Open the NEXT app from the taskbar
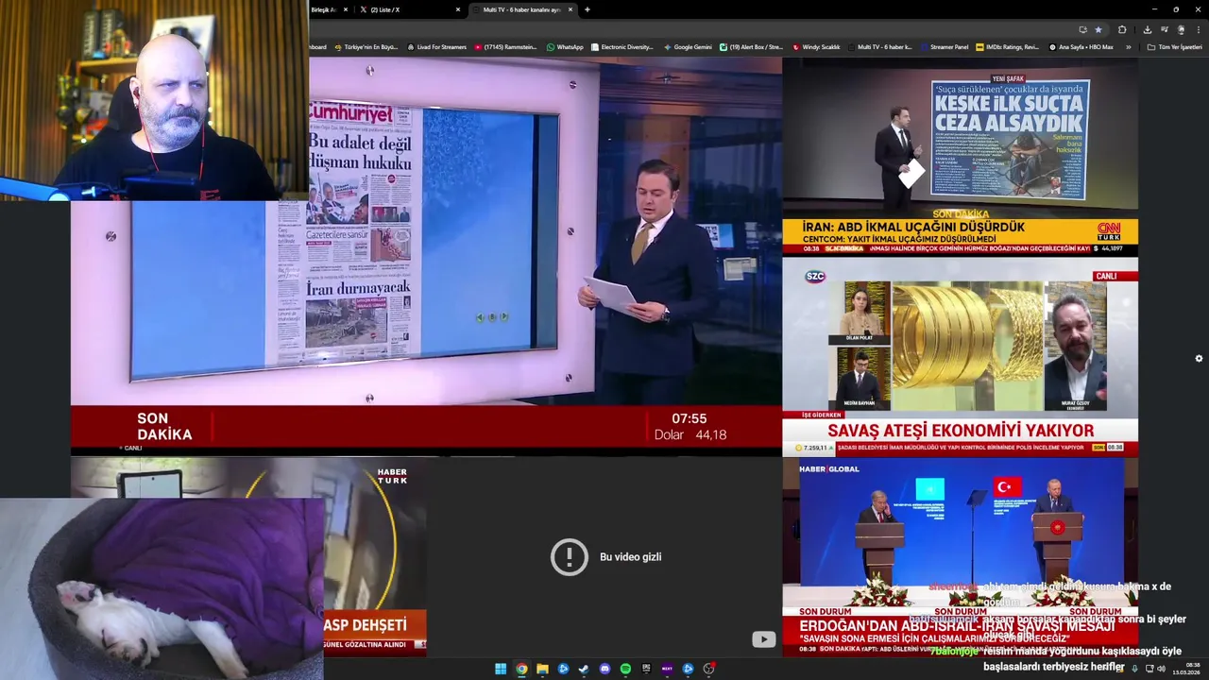This screenshot has height=680, width=1209. [x=667, y=669]
